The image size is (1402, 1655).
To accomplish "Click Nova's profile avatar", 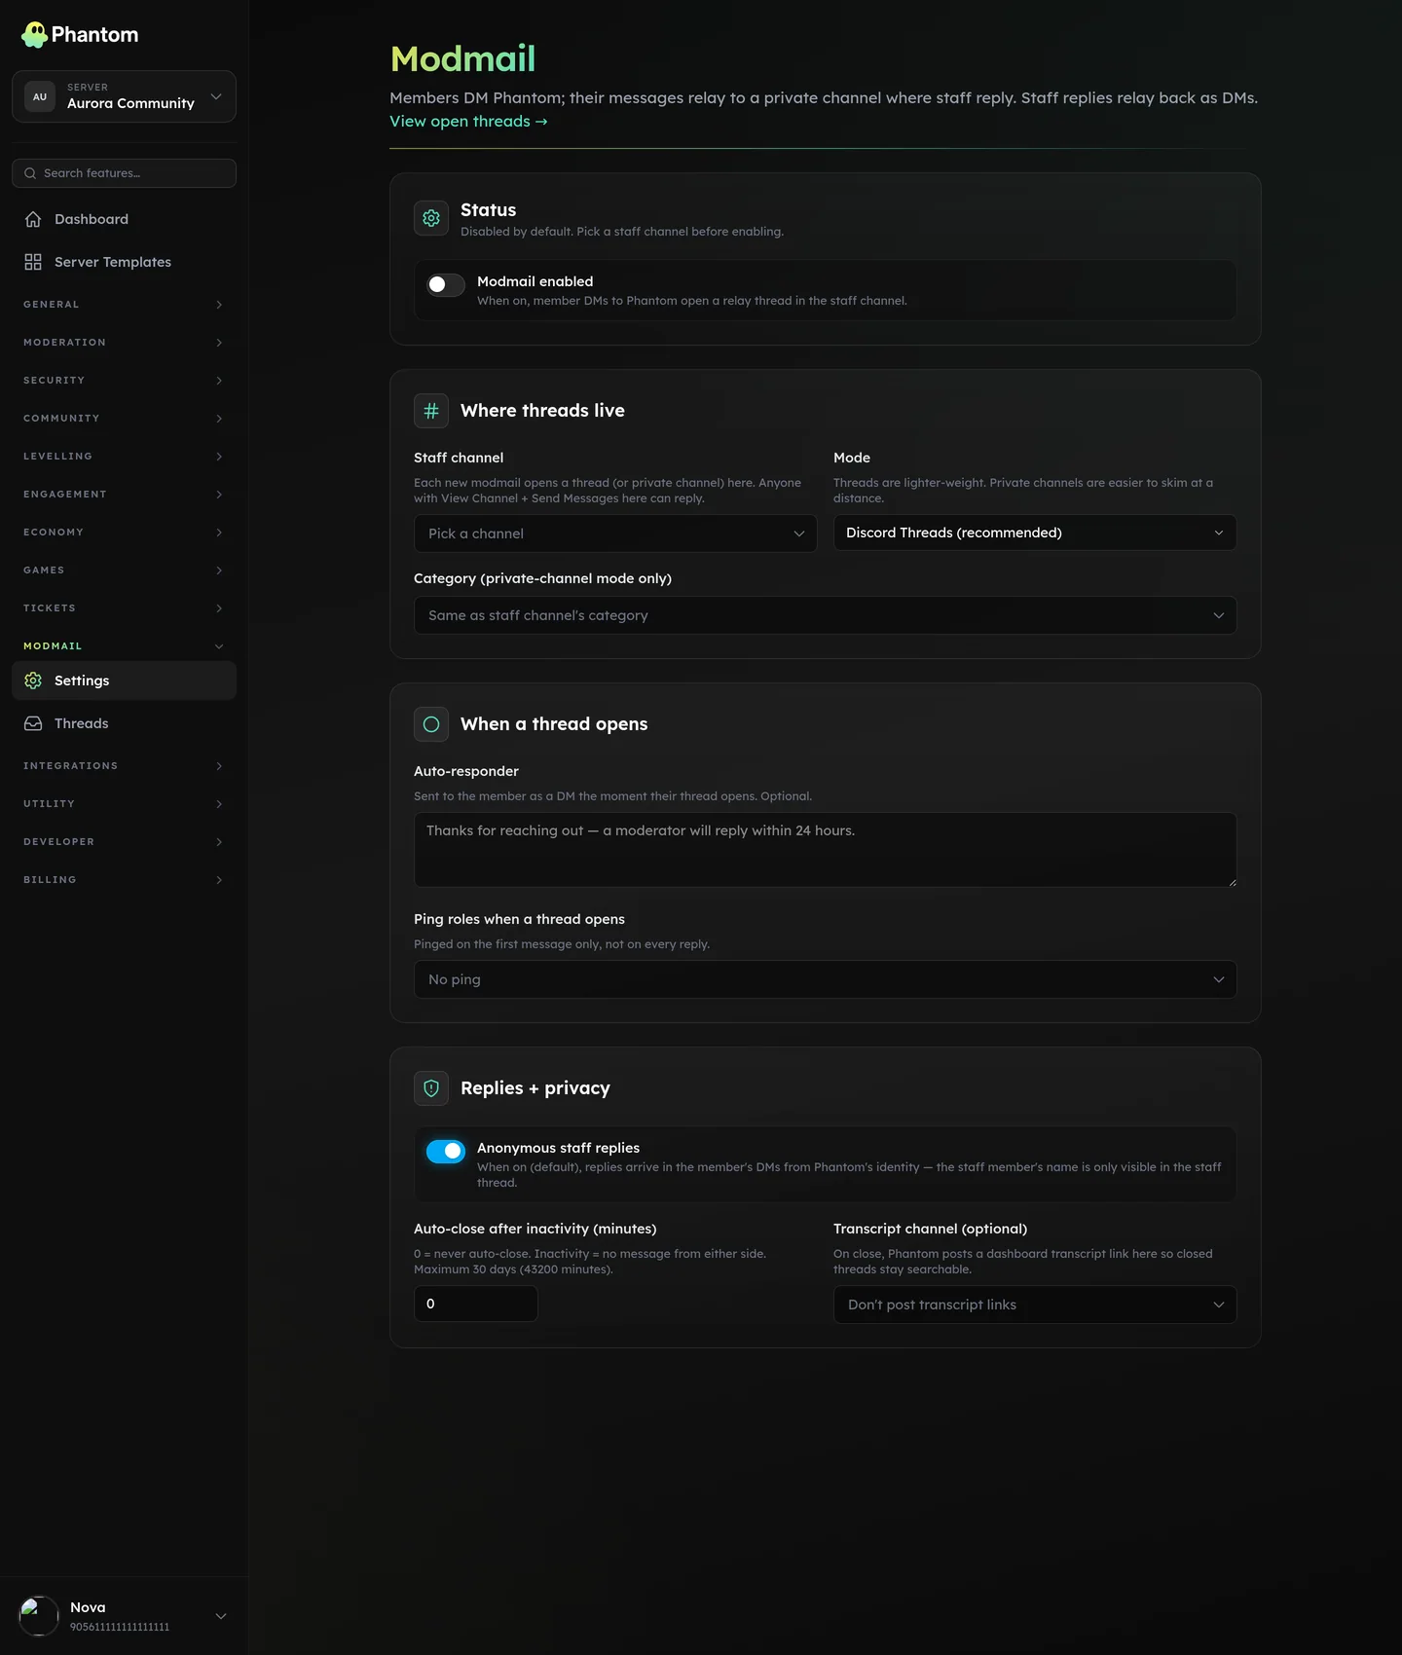I will point(39,1616).
